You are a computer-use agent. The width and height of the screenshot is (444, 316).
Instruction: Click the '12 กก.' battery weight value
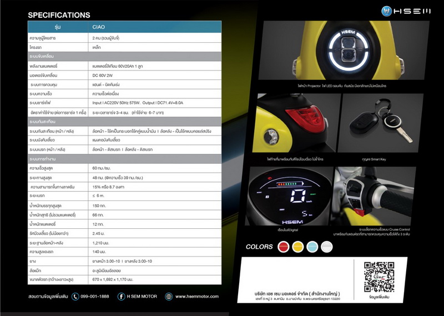pyautogui.click(x=98, y=224)
